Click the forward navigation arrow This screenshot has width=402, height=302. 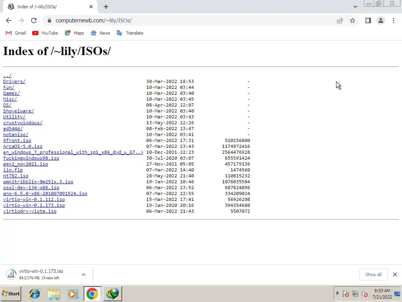(x=21, y=20)
